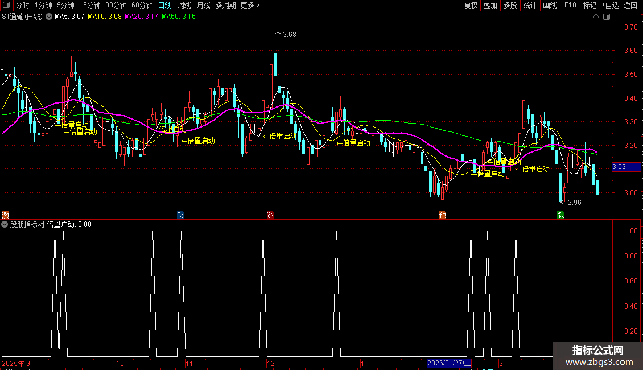
Task: Click the MA20: 3.17 label
Action: click(142, 17)
